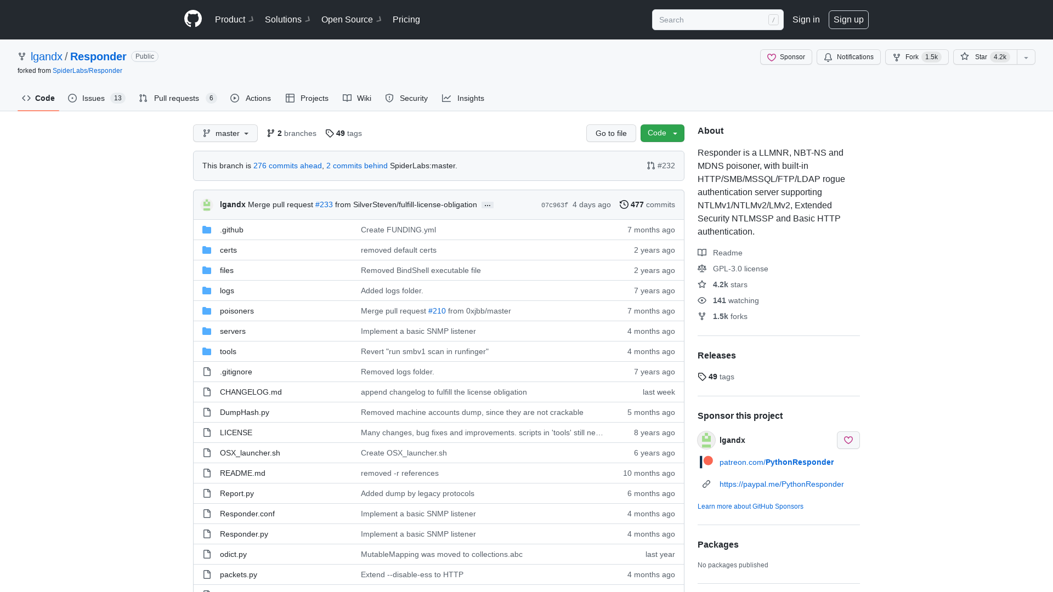Click the servers folder icon
Screen dimensions: 1053x592
coord(207,331)
